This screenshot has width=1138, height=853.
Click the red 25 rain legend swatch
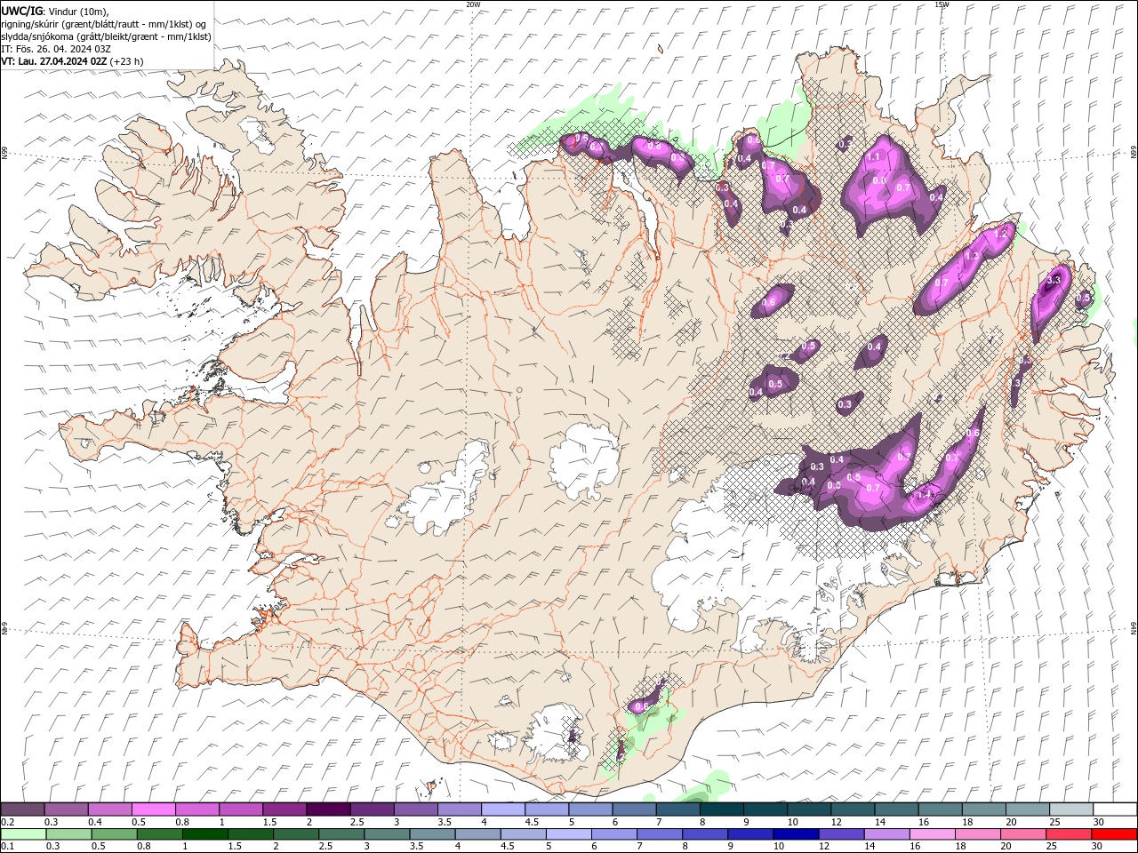point(1069,834)
